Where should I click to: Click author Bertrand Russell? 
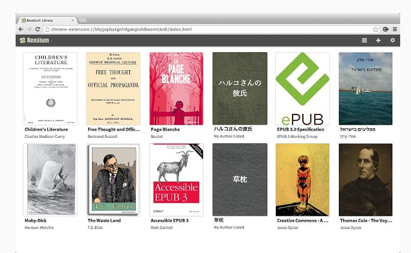pyautogui.click(x=103, y=136)
